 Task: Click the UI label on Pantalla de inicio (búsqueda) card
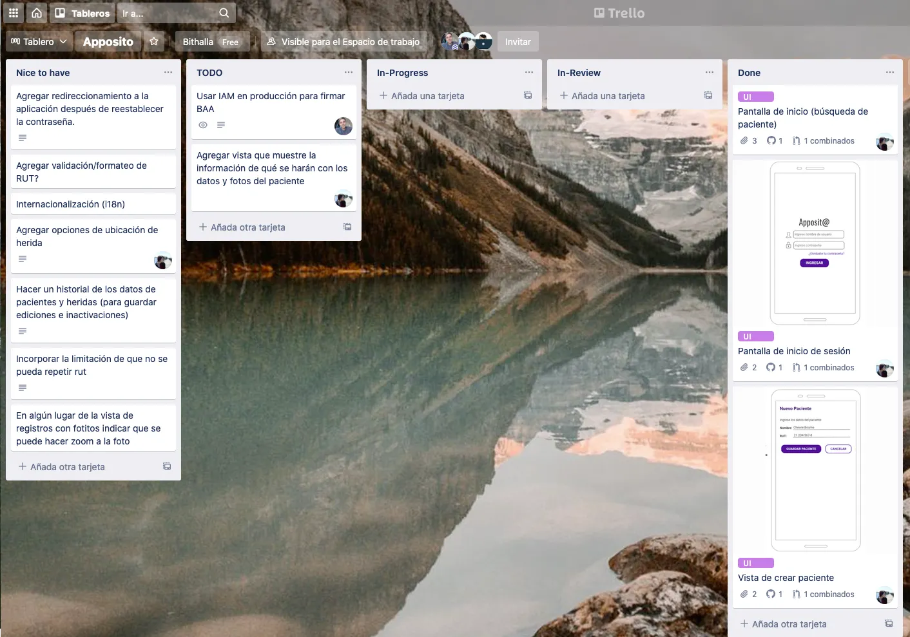(756, 97)
